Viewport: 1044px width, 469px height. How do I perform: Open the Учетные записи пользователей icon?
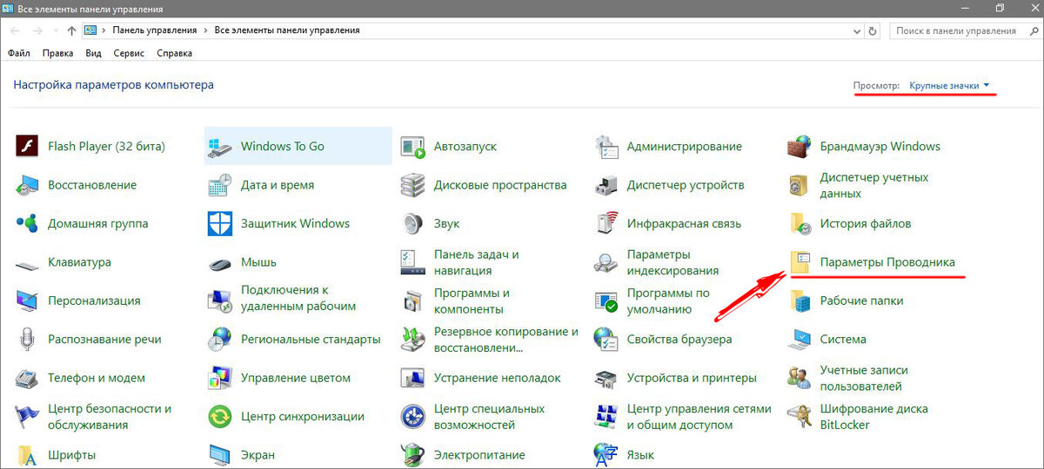point(799,378)
